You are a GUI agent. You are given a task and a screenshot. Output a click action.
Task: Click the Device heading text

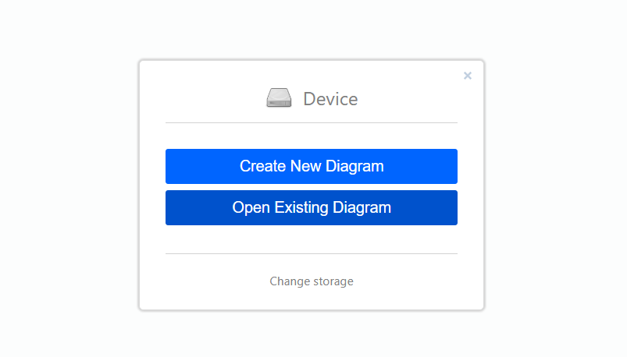coord(330,99)
